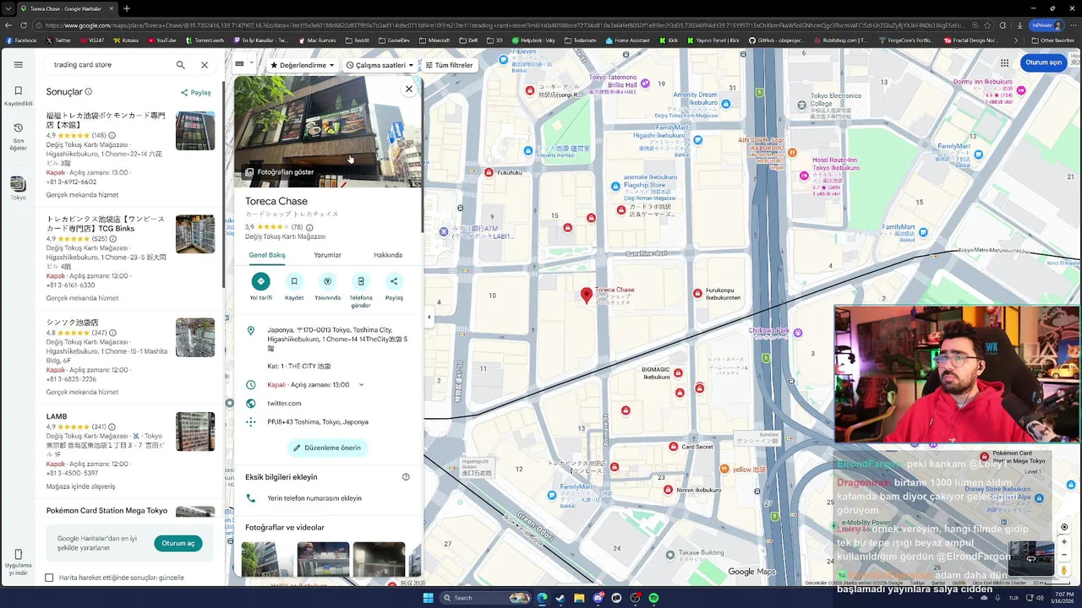This screenshot has width=1082, height=608.
Task: Open Spotify from the taskbar
Action: coord(653,598)
